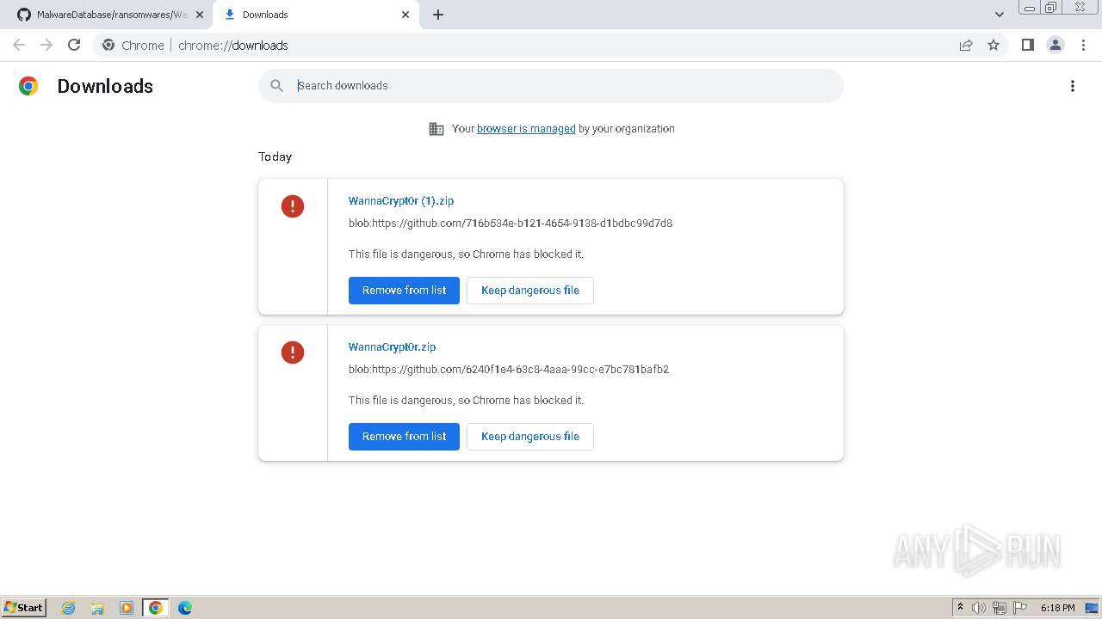Bookmark this page with the star
The image size is (1102, 619).
pos(994,45)
